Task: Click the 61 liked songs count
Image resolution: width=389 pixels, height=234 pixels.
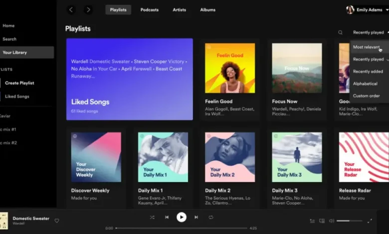Action: click(84, 111)
